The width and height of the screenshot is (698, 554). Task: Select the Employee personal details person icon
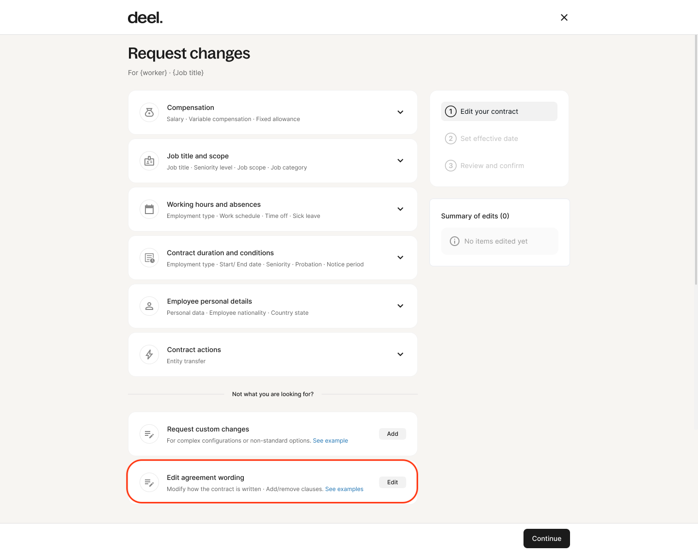tap(149, 306)
